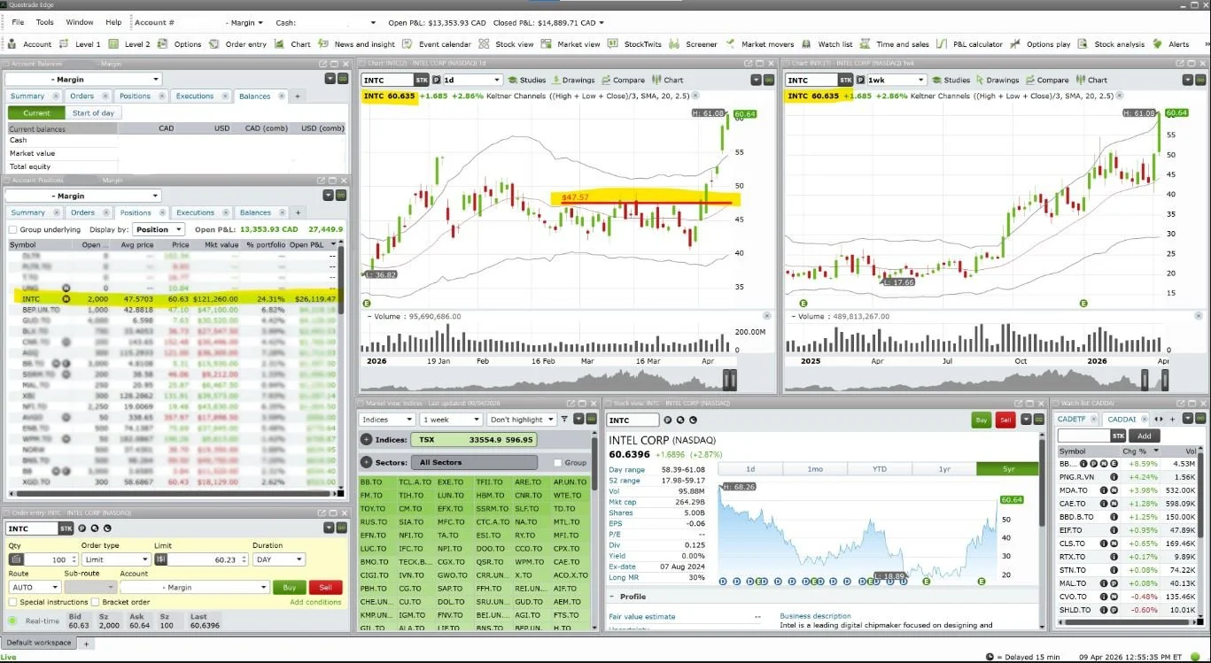Select the 1yr range in Stock view
This screenshot has height=663, width=1211.
943,469
